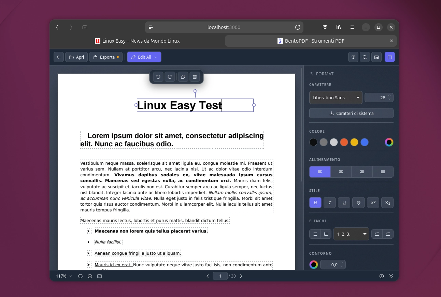Switch to BentoPDF - Strumenti PDF tab

coord(311,41)
